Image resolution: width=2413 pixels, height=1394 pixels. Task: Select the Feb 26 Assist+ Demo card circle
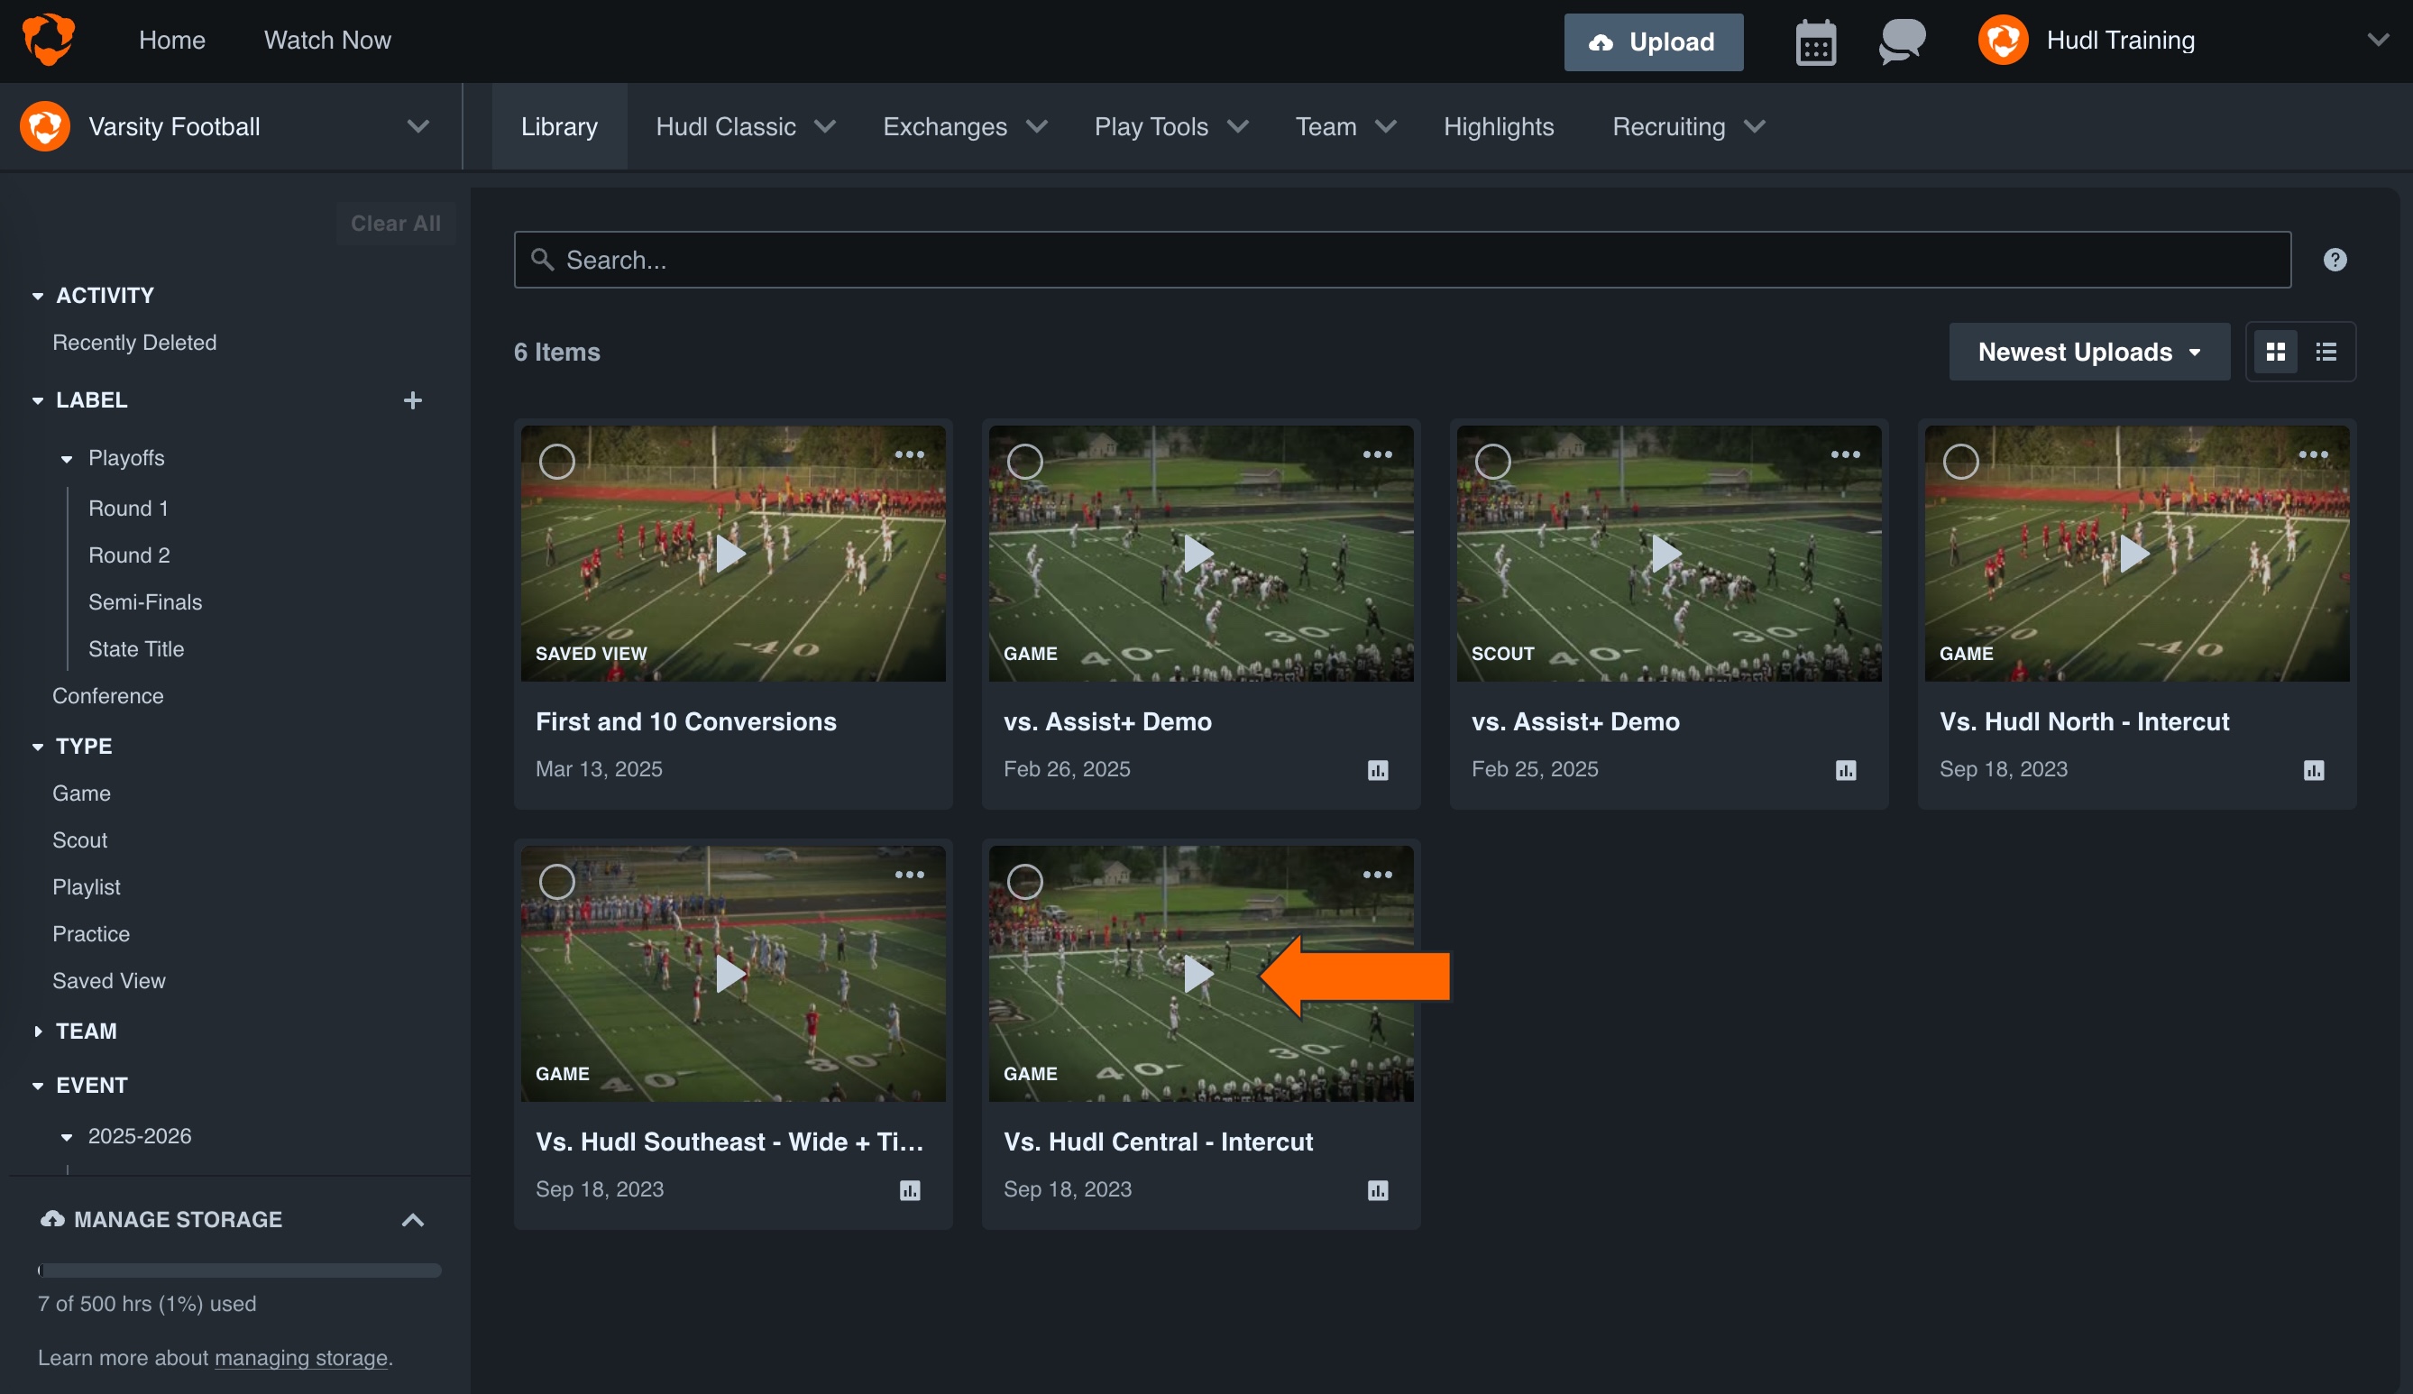[x=1025, y=462]
